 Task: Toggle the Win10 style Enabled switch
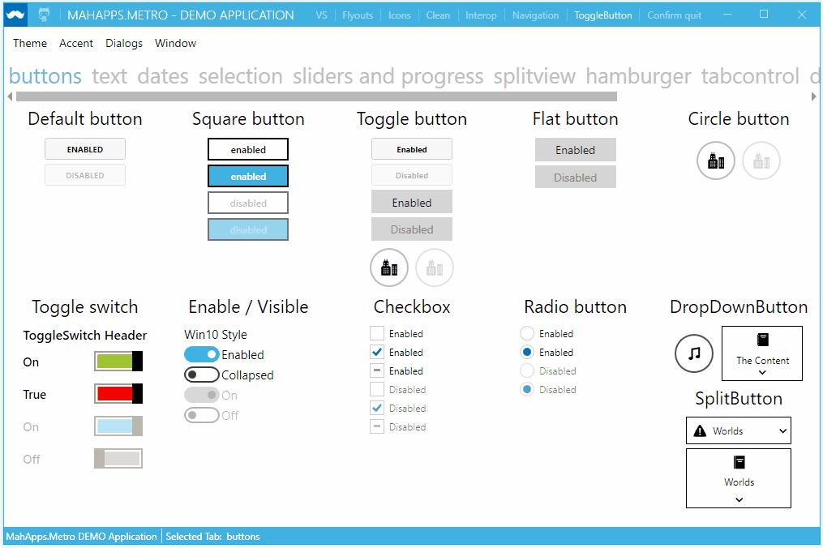202,354
